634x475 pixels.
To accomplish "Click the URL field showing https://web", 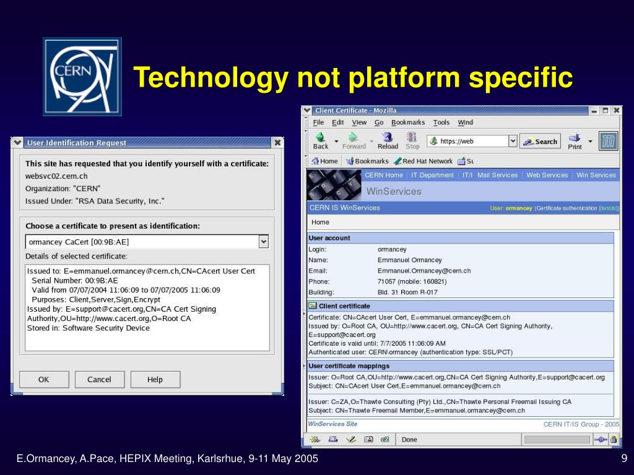I will click(467, 141).
